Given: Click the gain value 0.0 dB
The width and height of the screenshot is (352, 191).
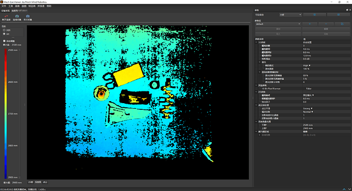Looking at the screenshot, I should pos(307,59).
